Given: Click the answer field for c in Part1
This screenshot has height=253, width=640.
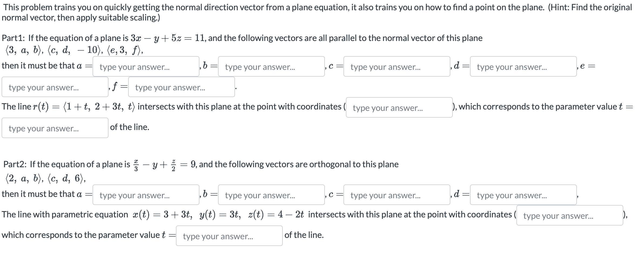Looking at the screenshot, I should click(x=397, y=67).
